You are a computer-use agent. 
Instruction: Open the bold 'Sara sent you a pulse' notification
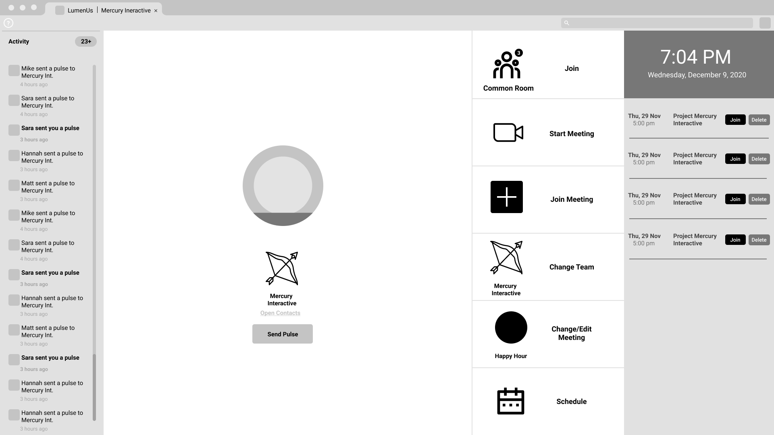click(x=50, y=128)
